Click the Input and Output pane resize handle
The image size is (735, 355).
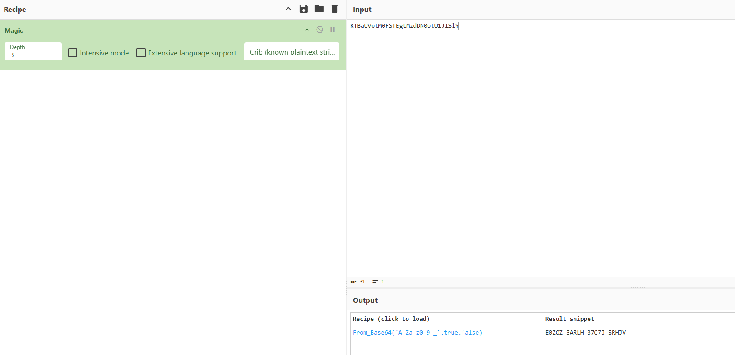tap(638, 288)
